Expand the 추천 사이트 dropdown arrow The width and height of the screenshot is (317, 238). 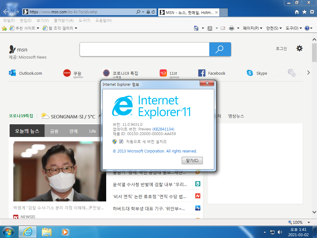[x=38, y=28]
